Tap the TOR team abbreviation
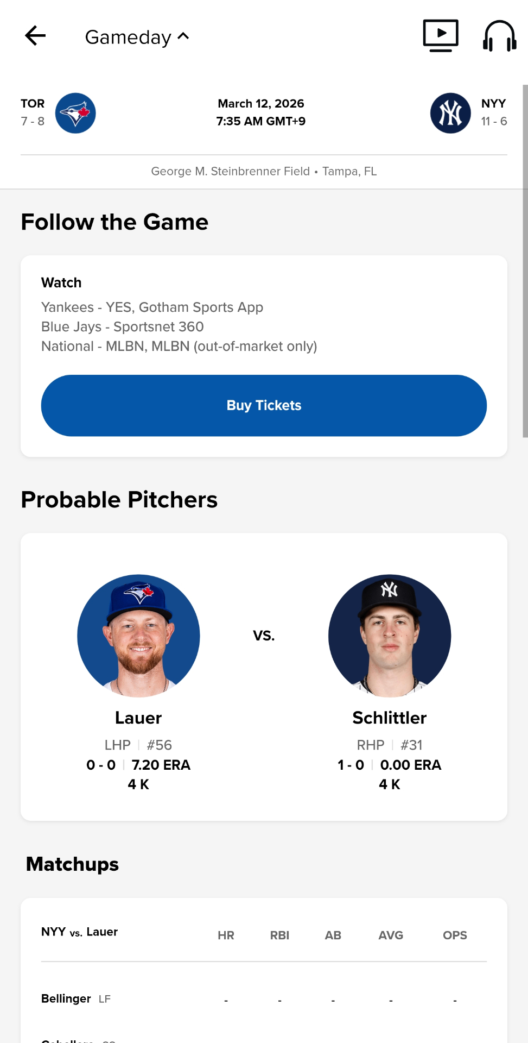The image size is (528, 1043). pos(33,103)
